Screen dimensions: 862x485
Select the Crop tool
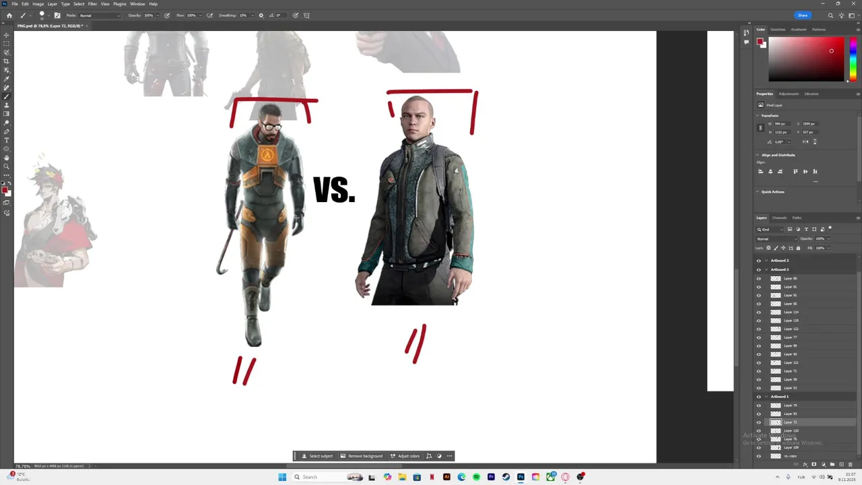[x=7, y=61]
